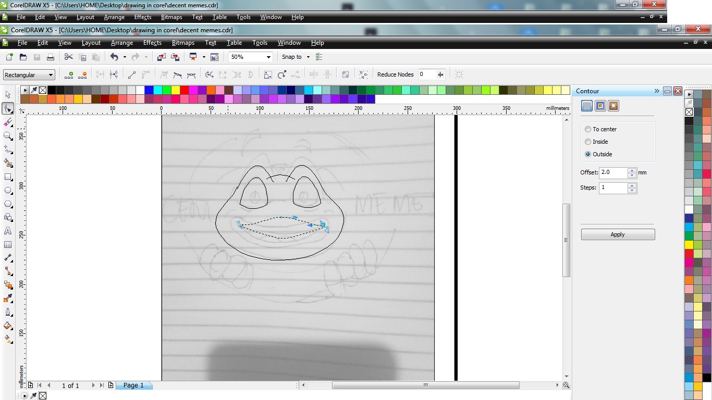Image resolution: width=712 pixels, height=400 pixels.
Task: Select the Polygon tool
Action: (8, 204)
